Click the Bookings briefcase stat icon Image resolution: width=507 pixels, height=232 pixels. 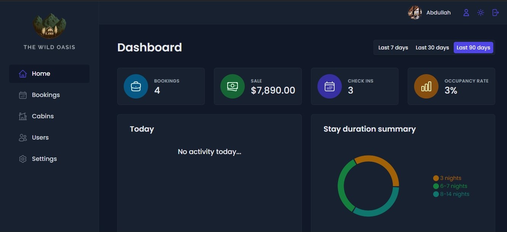[x=136, y=86]
